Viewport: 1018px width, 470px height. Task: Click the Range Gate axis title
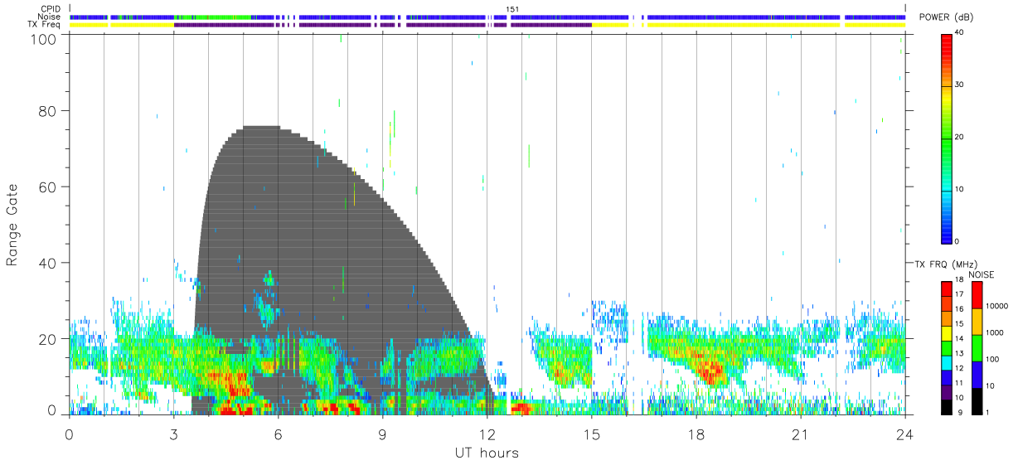(12, 226)
